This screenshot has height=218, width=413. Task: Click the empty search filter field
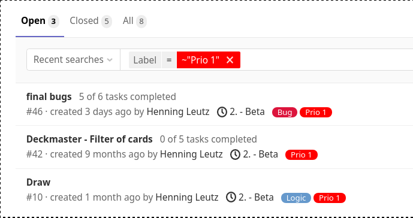(x=327, y=60)
